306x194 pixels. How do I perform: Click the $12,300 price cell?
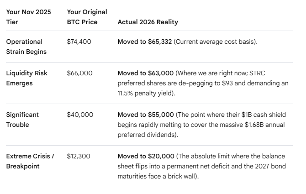click(79, 156)
